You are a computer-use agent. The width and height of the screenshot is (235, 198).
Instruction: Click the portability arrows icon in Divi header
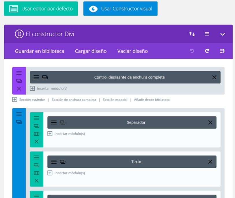(192, 34)
